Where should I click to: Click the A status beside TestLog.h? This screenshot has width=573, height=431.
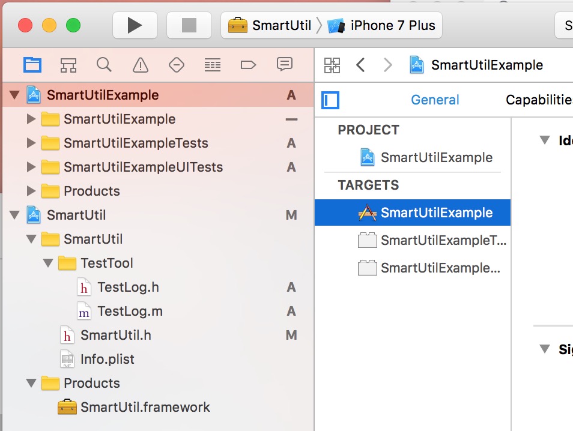(x=291, y=287)
